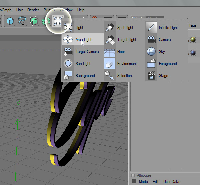Add a Target Camera to the scene
The image size is (200, 185).
[x=87, y=52]
